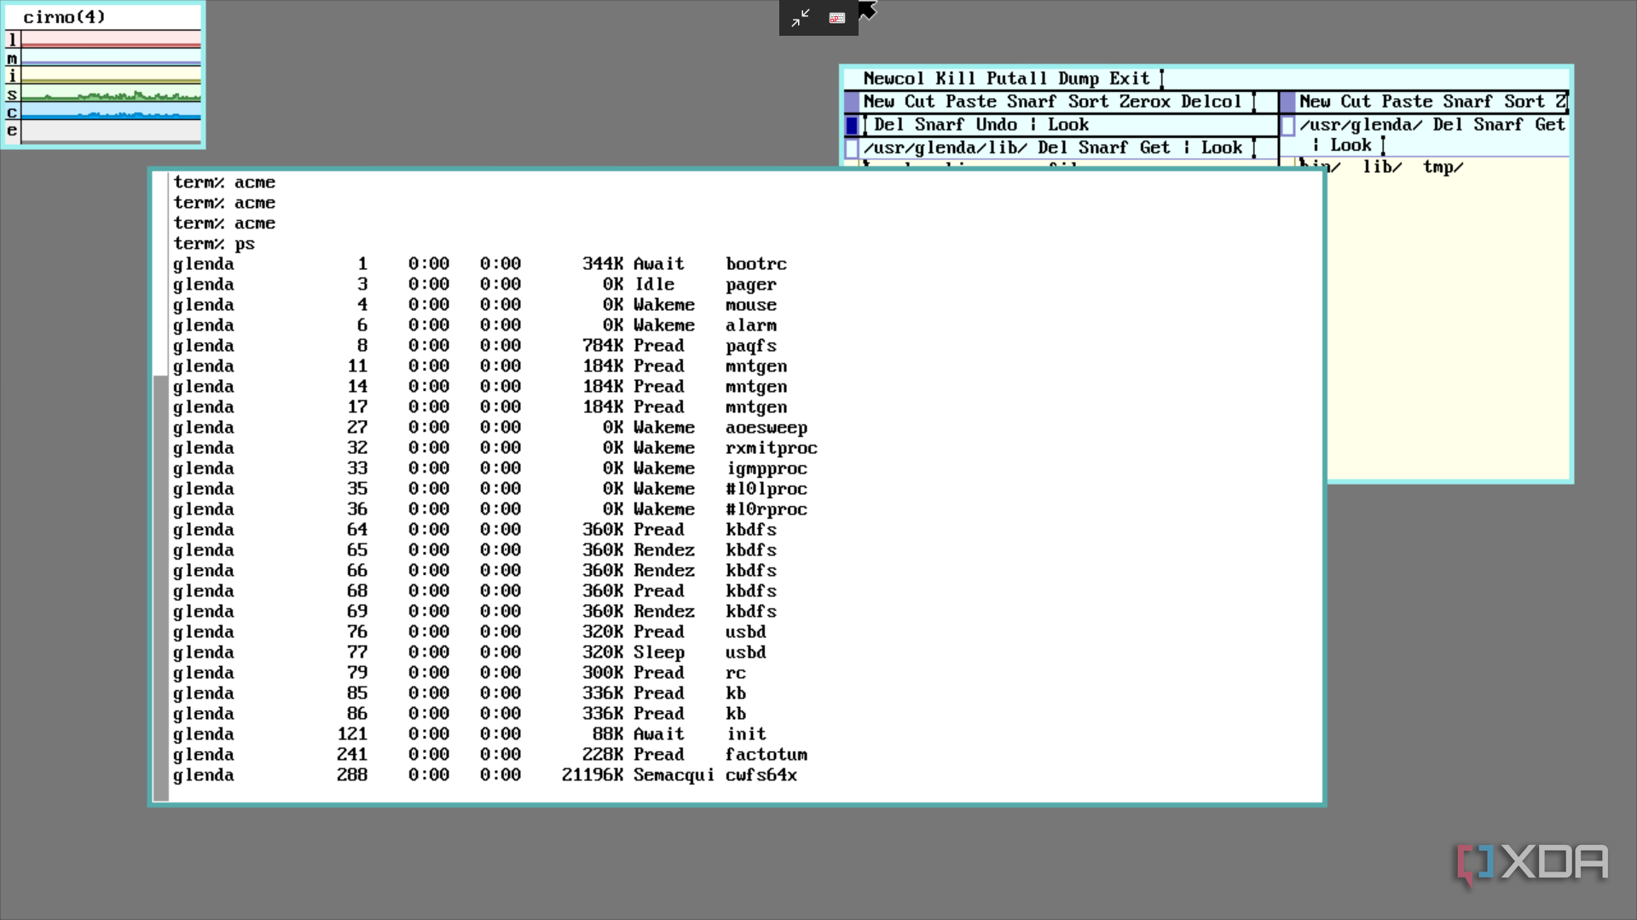Click the left acme column's purple handle box
This screenshot has width=1637, height=920.
(x=852, y=102)
